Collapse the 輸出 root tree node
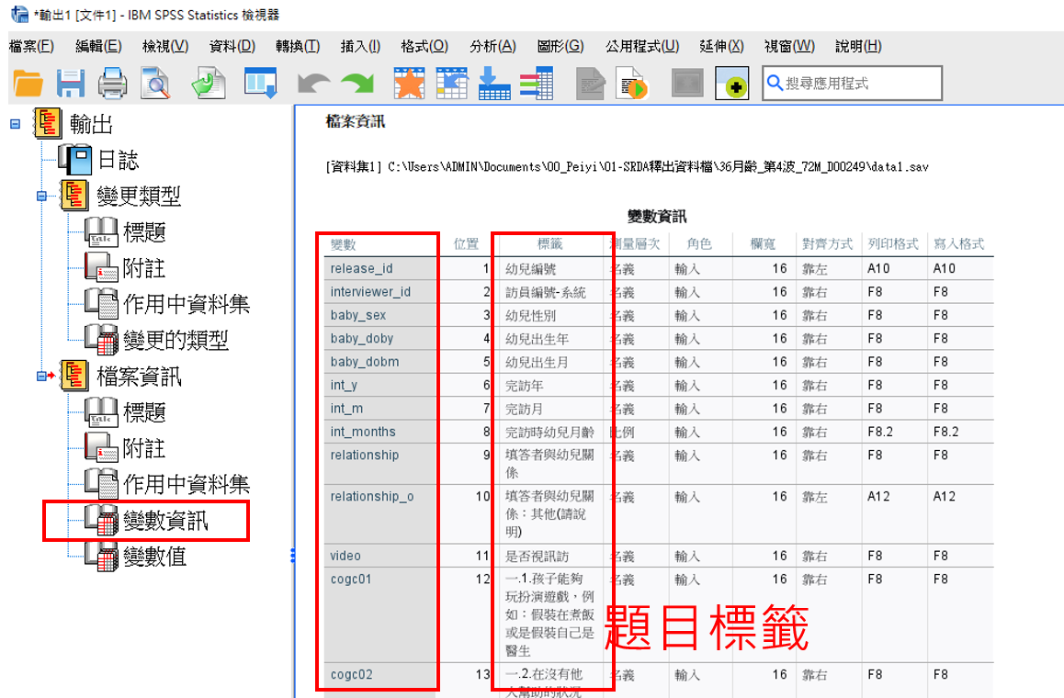 click(x=15, y=124)
